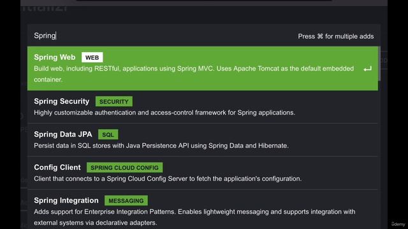This screenshot has width=408, height=229.
Task: Click the 'Press ⌘ for multiple adds' hint
Action: (x=336, y=36)
